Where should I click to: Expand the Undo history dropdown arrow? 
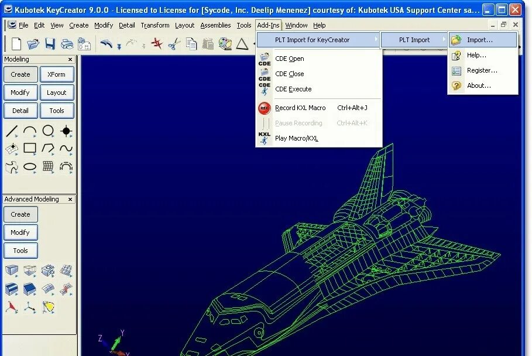tap(119, 46)
